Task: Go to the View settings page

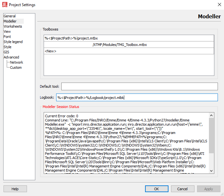Action: point(7,31)
